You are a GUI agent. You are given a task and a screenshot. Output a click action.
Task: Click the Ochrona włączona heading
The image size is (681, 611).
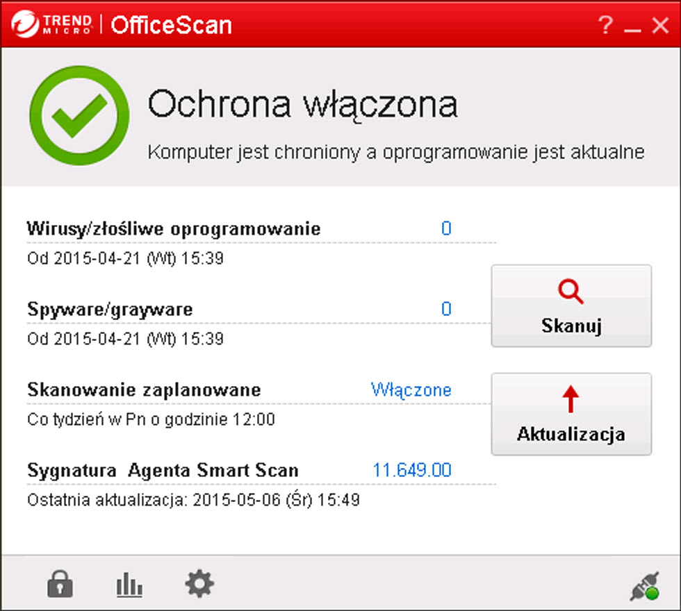click(x=302, y=104)
